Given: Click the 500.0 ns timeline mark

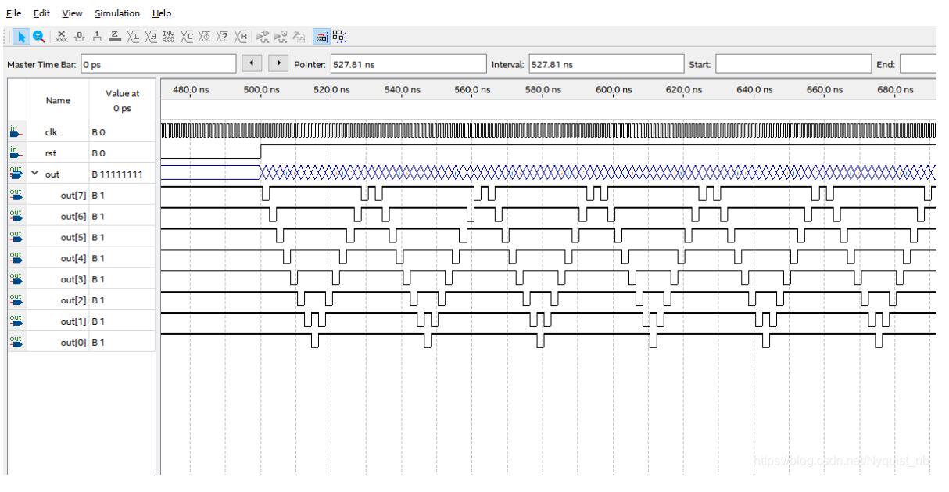Looking at the screenshot, I should 261,89.
